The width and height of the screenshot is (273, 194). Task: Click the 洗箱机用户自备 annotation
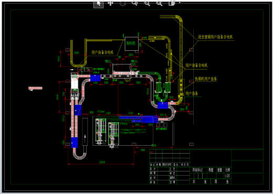click(206, 79)
